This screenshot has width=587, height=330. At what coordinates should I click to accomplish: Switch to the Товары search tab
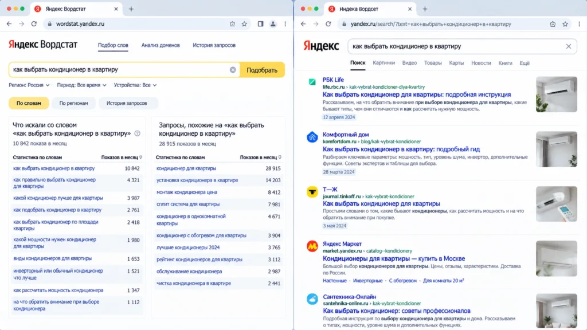click(x=433, y=63)
